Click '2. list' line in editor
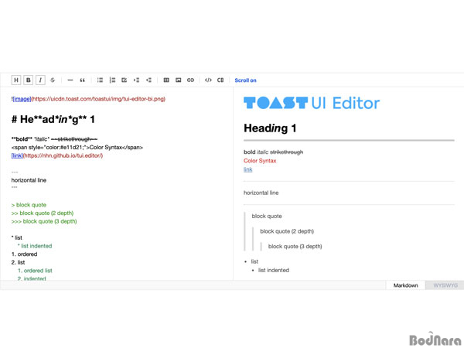 point(18,262)
